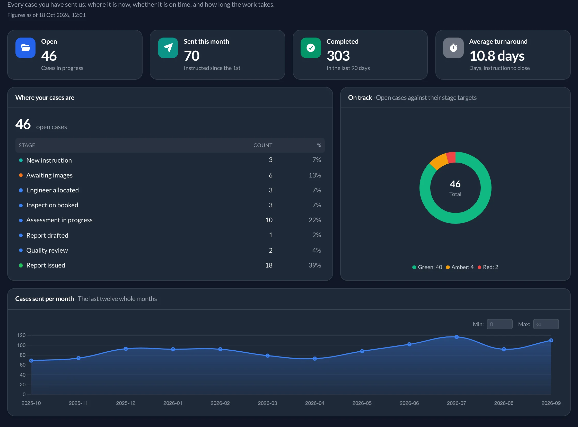
Task: Click the % column header
Action: 319,145
